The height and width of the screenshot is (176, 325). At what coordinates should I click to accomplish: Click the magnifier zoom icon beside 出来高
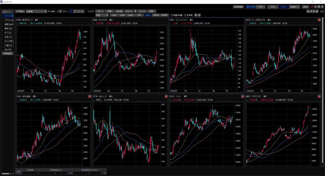point(196,15)
